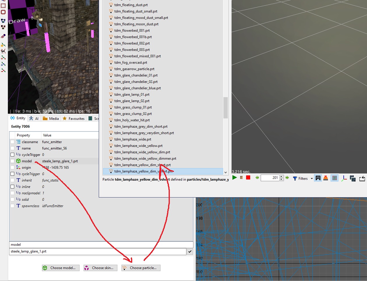Click the green previous frame arrow
Image resolution: width=367 pixels, height=281 pixels.
(x=257, y=178)
